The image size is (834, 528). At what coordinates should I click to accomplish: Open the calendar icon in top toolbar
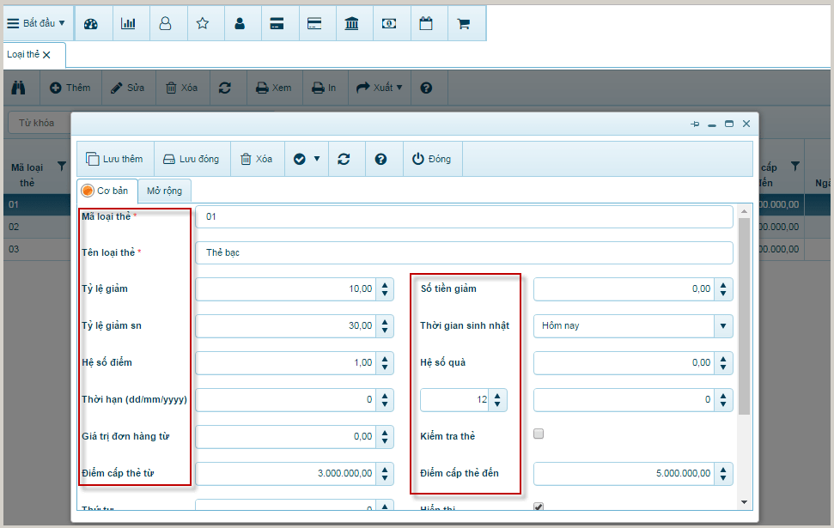coord(426,23)
